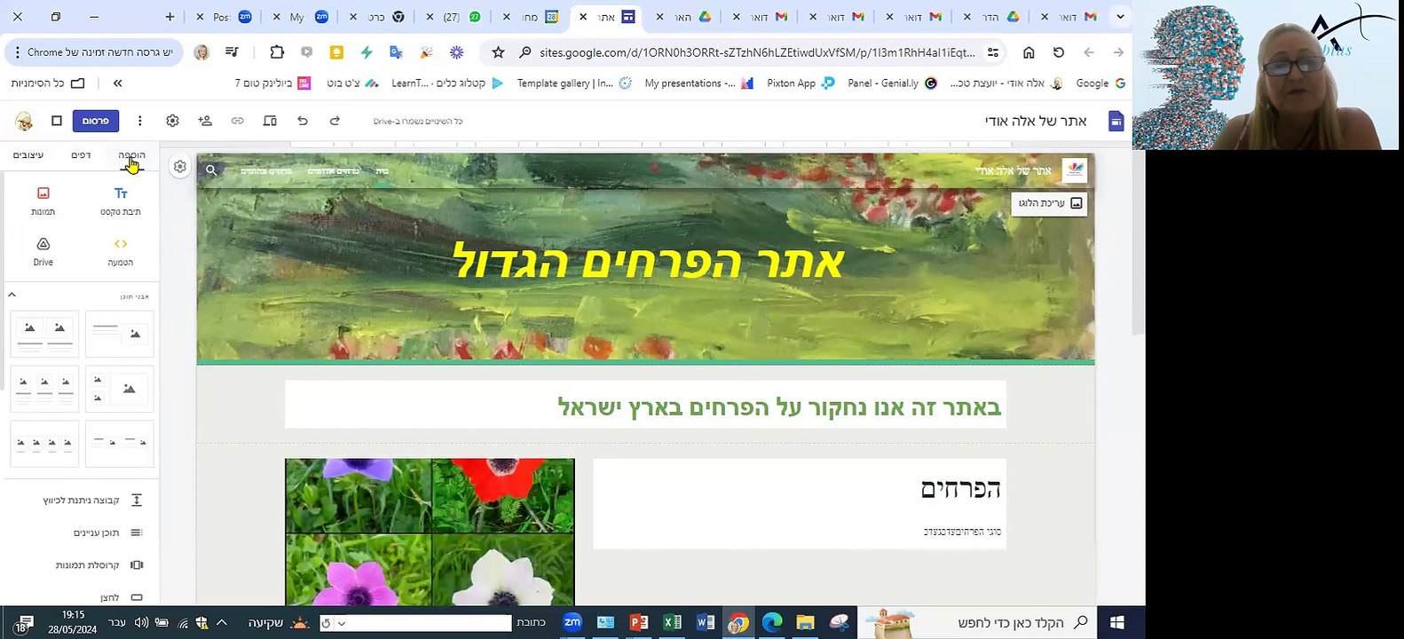Click the site logo thumbnail in header
The height and width of the screenshot is (639, 1404).
coord(1075,170)
